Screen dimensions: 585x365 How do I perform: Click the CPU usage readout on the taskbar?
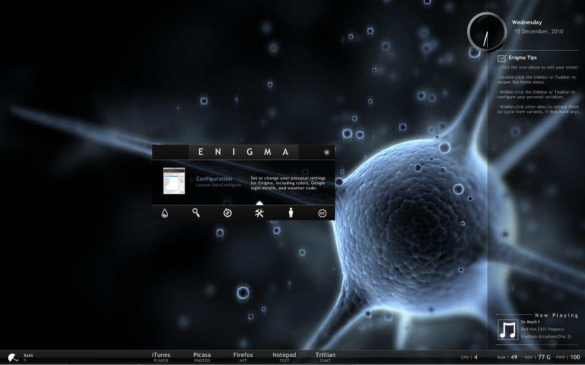(468, 357)
